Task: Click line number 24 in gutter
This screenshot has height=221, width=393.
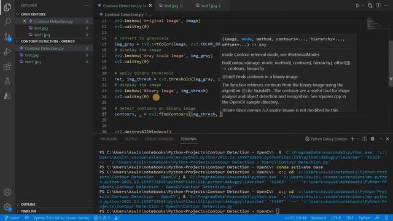Action: (104, 97)
